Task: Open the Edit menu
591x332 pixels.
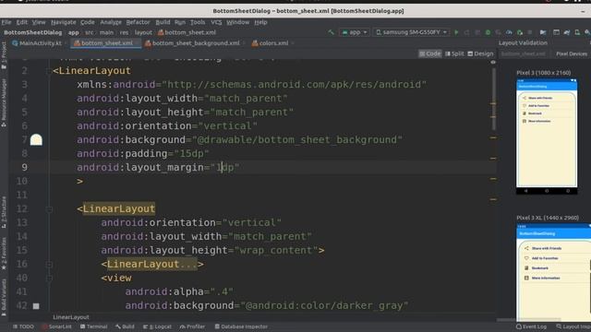Action: tap(22, 22)
